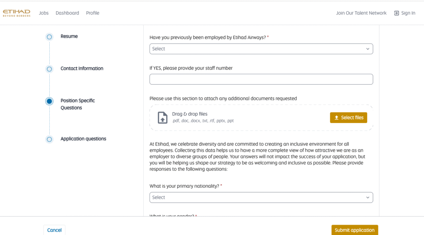424x235 pixels.
Task: Click the Submit application button
Action: click(x=354, y=230)
